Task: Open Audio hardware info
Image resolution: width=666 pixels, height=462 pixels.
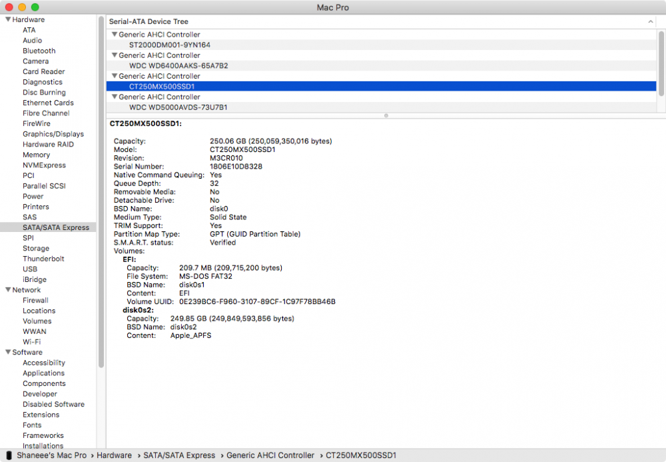Action: coord(32,41)
